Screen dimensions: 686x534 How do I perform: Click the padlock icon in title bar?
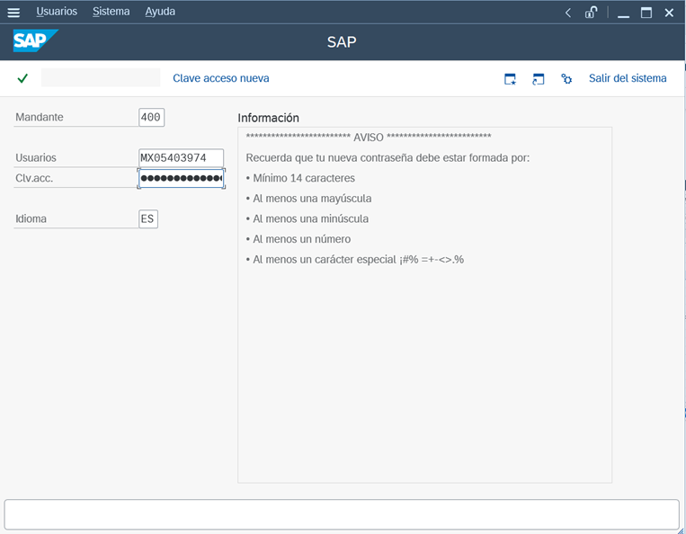point(591,13)
